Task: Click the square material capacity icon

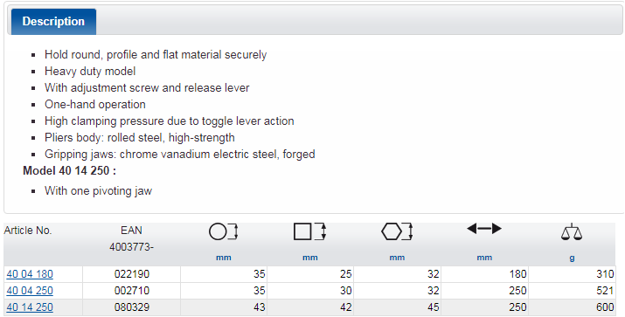Action: click(x=309, y=231)
